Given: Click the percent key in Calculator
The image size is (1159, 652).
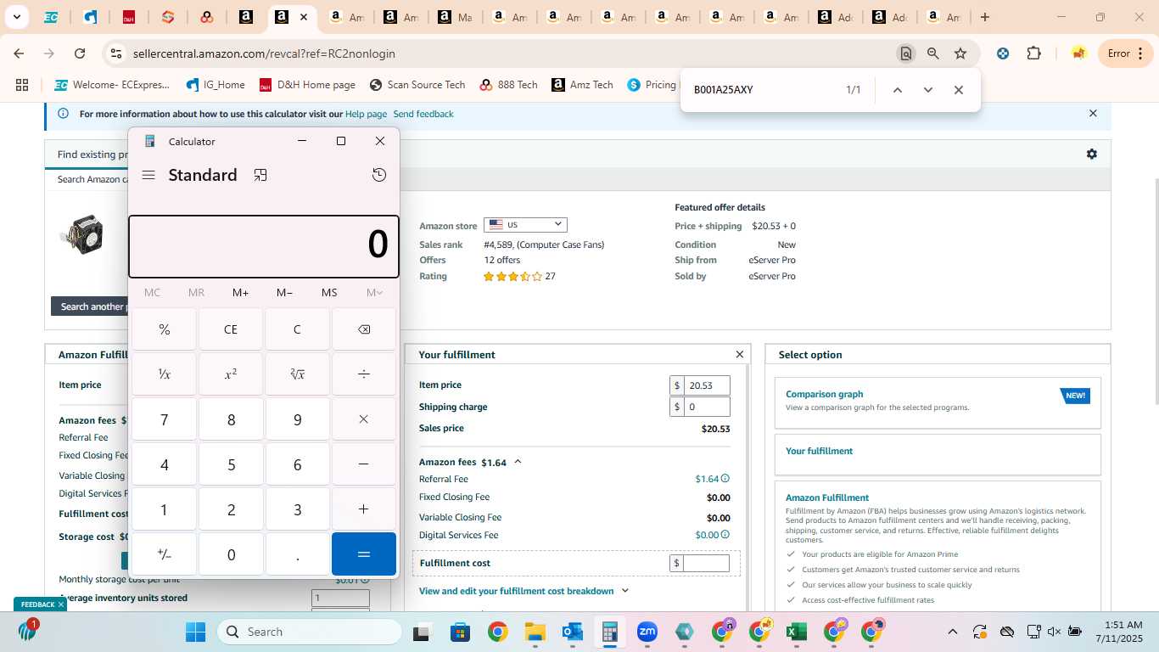Looking at the screenshot, I should tap(164, 329).
